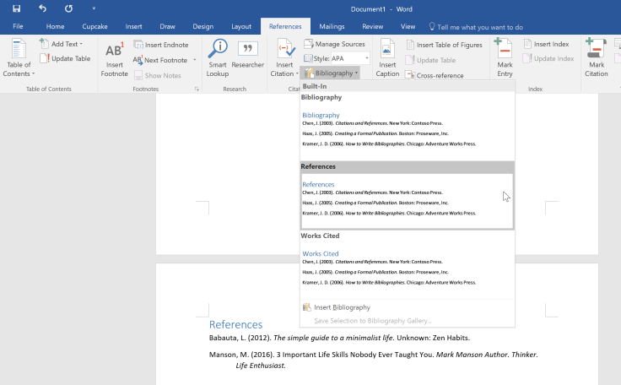621x385 pixels.
Task: Collapse the Bibliography dropdown button
Action: (332, 73)
